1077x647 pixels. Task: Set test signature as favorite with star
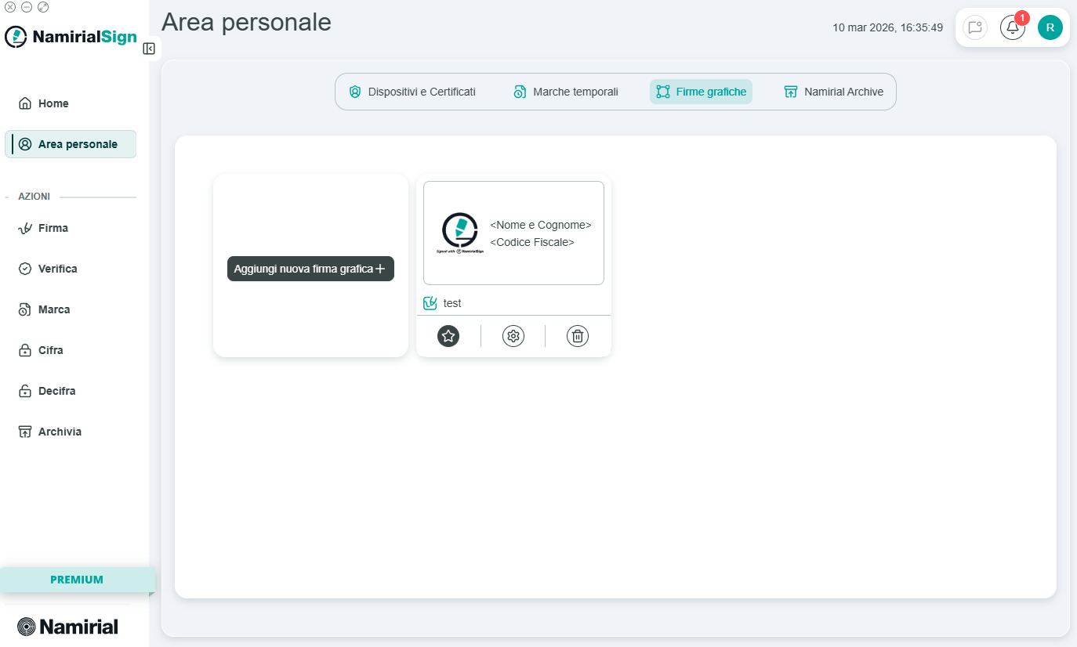448,336
